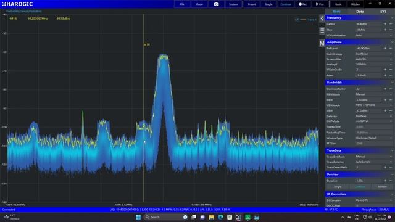
Task: Decrease DecimateFactor with minus icon
Action: point(391,89)
